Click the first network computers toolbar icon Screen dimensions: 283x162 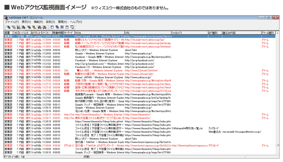9,27
